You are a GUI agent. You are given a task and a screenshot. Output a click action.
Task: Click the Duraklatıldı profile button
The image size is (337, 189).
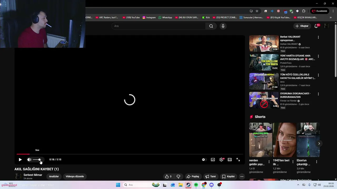[320, 11]
